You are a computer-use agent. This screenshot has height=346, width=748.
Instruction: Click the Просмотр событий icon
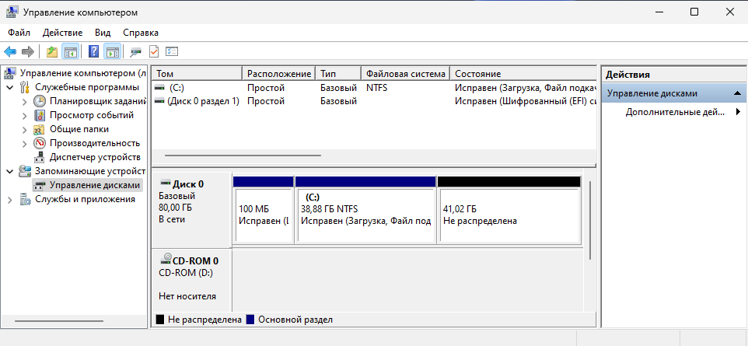point(40,115)
